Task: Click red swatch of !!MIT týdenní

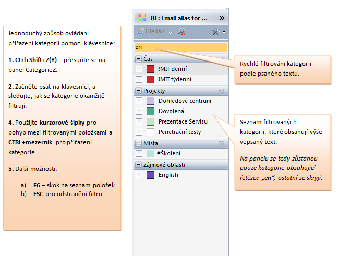Action: pos(150,79)
